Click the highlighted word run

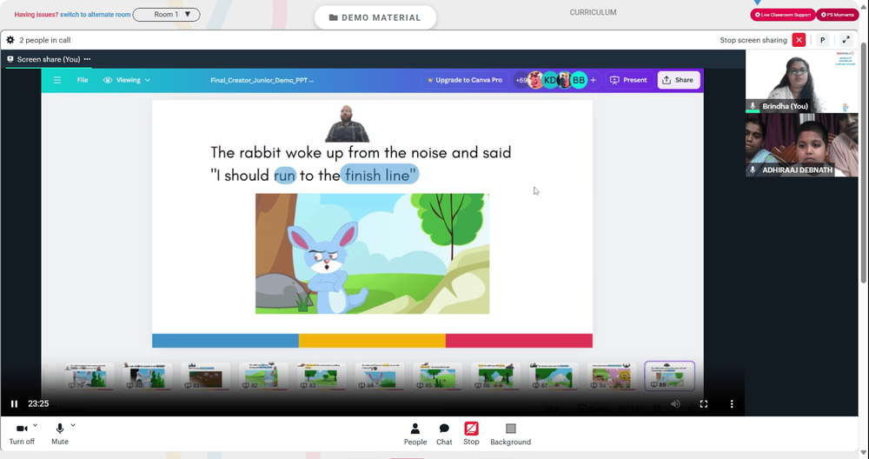coord(285,176)
